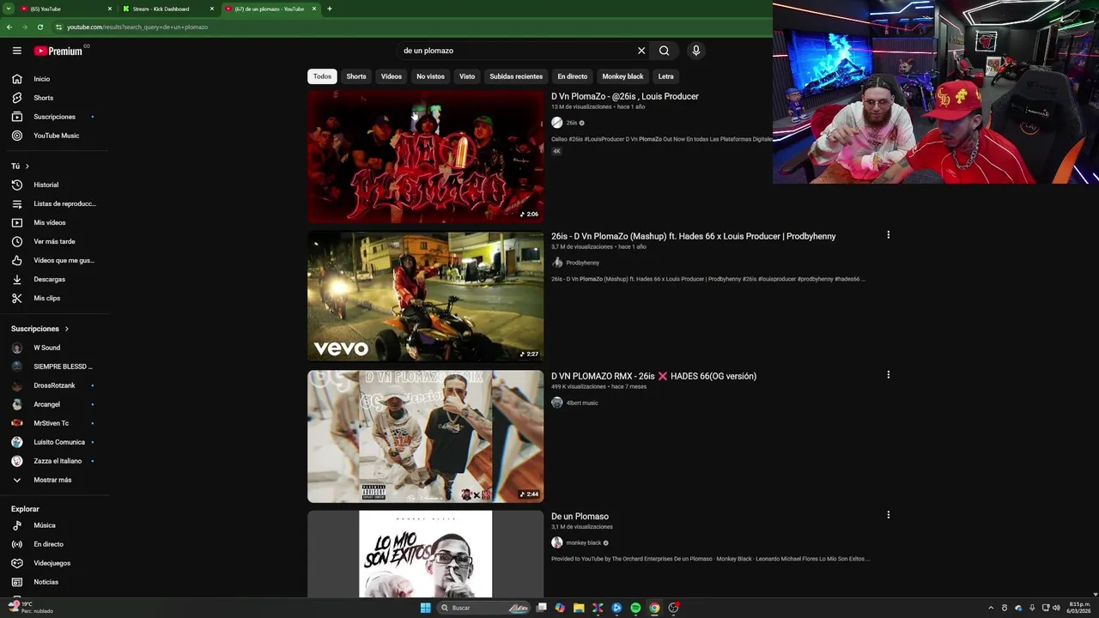Open 4lbert music channel link
This screenshot has width=1099, height=618.
(581, 403)
